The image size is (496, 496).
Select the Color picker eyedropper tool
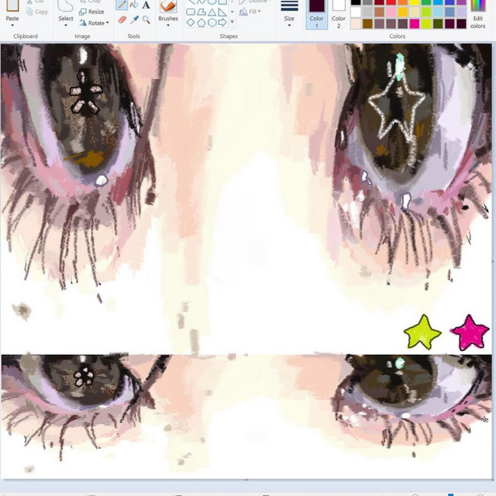coord(134,19)
